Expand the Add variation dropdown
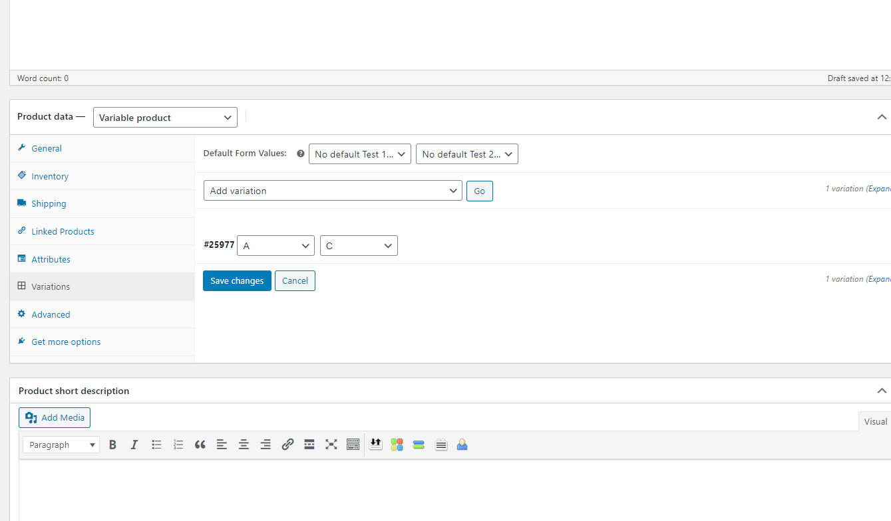The image size is (891, 521). [333, 191]
